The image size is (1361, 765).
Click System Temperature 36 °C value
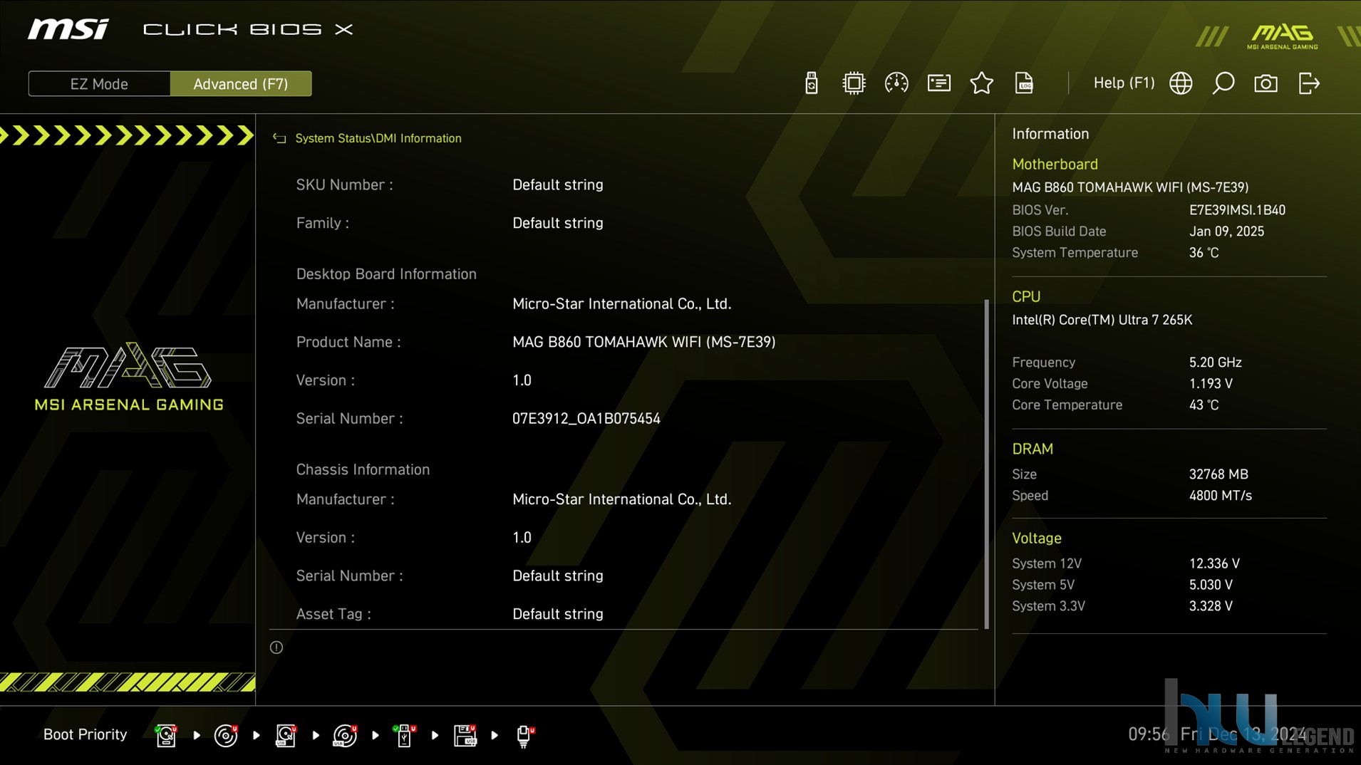point(1204,253)
